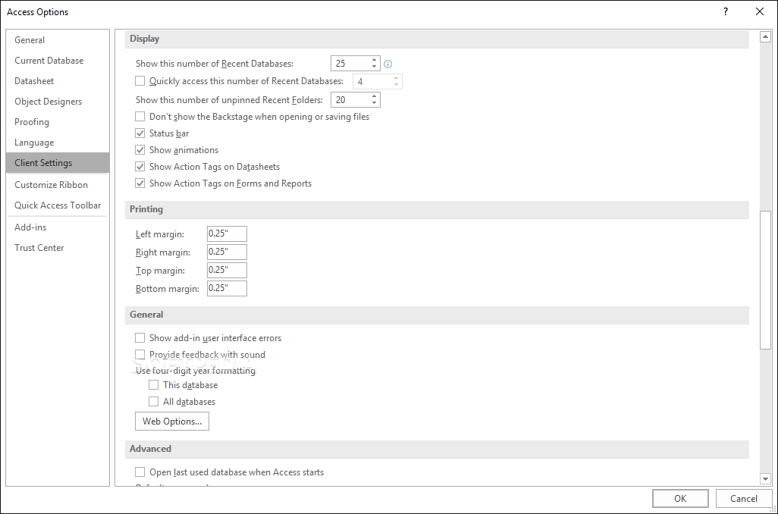Switch to the Datasheet options page
This screenshot has height=514, width=778.
pyautogui.click(x=34, y=81)
